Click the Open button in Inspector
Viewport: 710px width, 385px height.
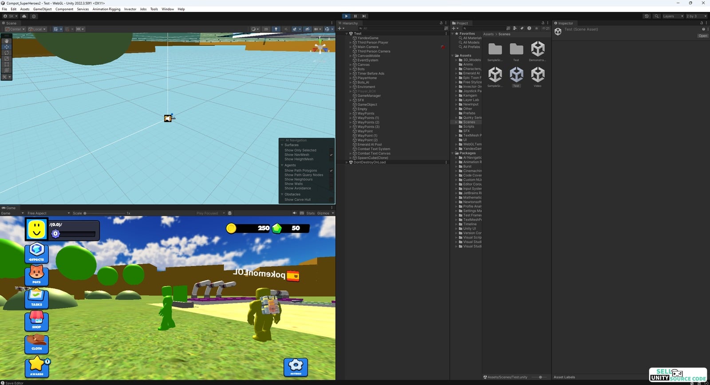tap(702, 36)
